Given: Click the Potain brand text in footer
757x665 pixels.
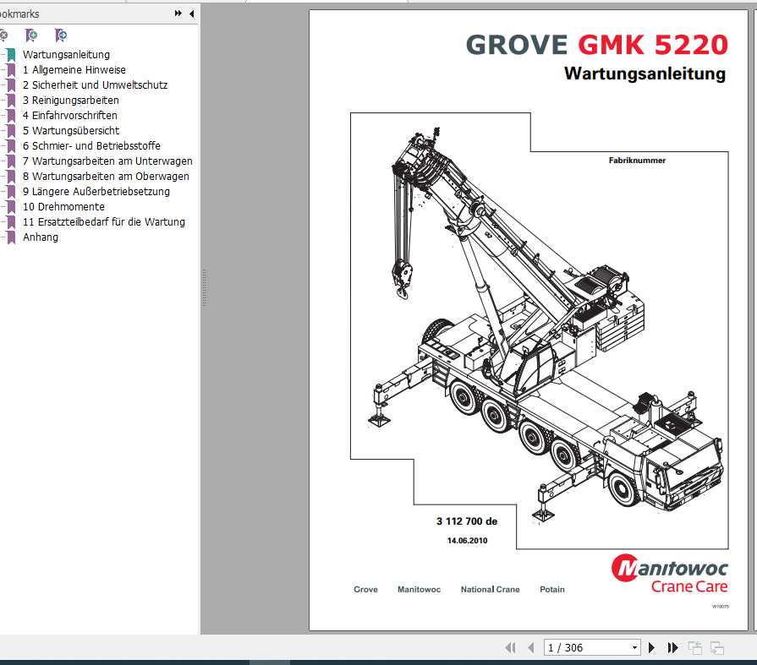Looking at the screenshot, I should pyautogui.click(x=551, y=589).
